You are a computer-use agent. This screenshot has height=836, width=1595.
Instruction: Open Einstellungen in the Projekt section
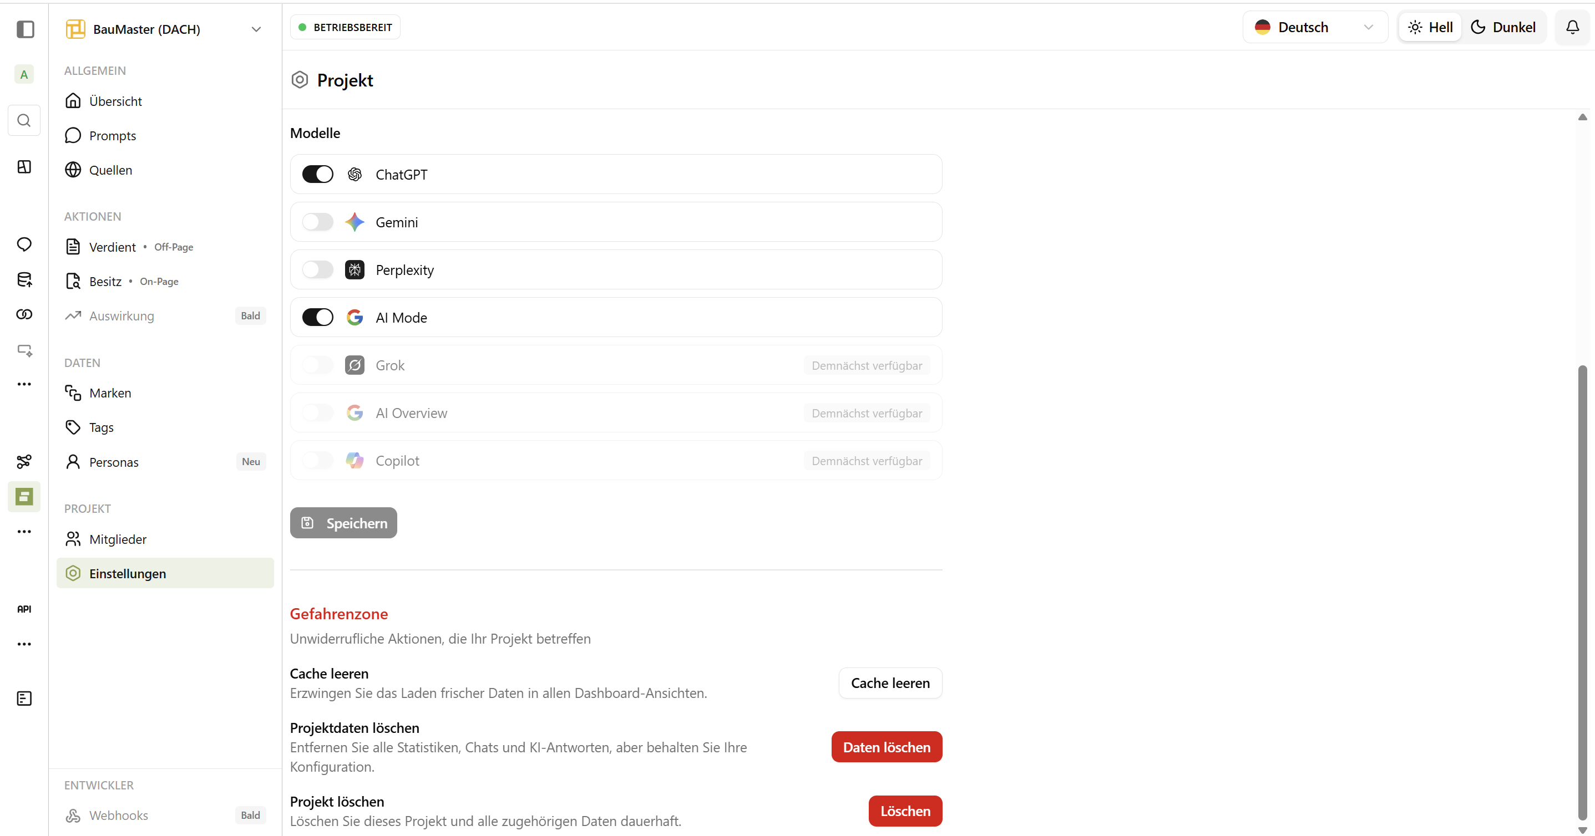127,573
